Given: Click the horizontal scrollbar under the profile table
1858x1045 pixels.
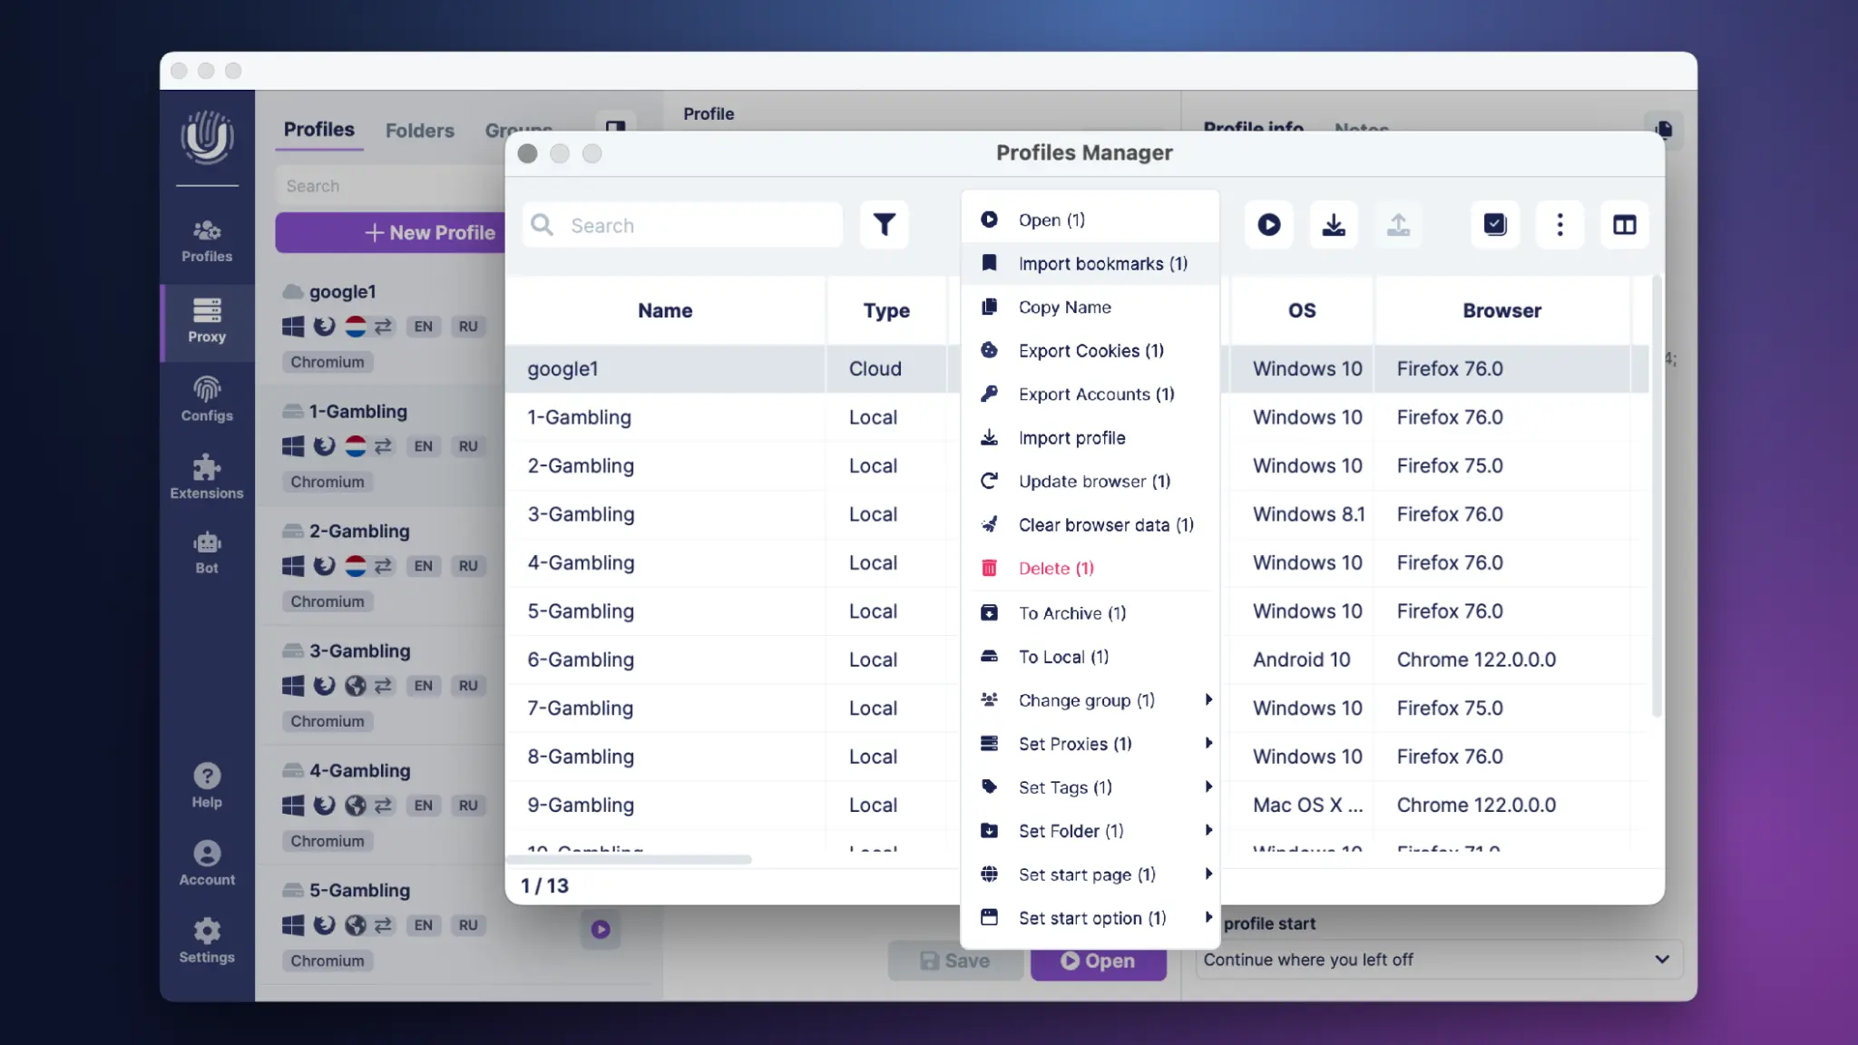Looking at the screenshot, I should pyautogui.click(x=630, y=859).
